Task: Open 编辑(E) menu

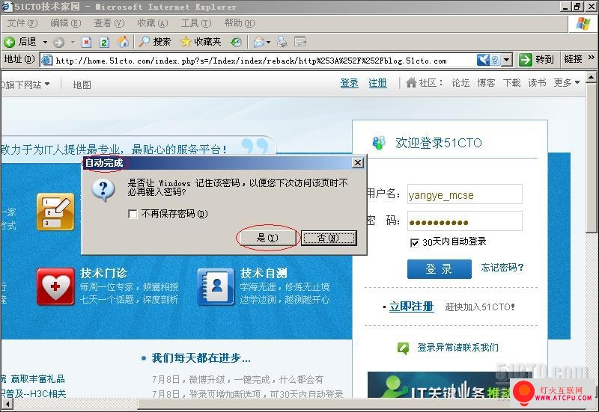Action: coord(66,23)
